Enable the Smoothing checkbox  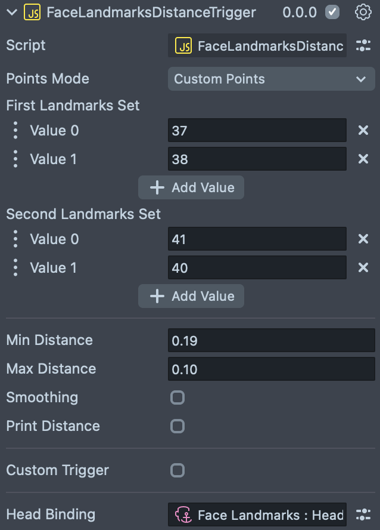coord(177,397)
